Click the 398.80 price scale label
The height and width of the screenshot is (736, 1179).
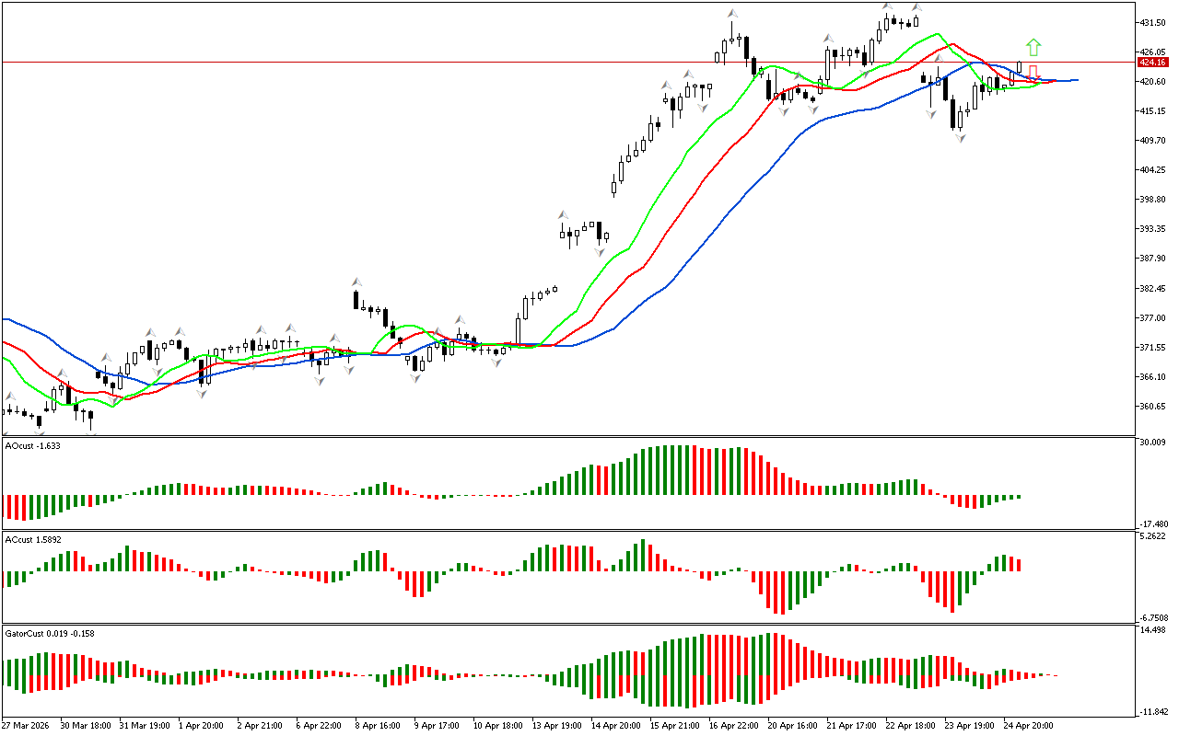(1153, 200)
